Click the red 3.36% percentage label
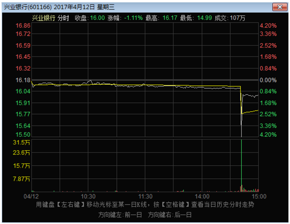 point(268,34)
